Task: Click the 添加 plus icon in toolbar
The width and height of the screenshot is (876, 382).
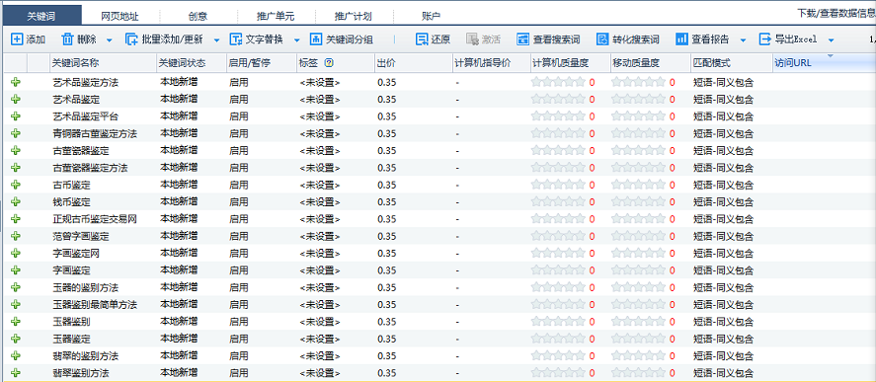Action: pyautogui.click(x=17, y=39)
